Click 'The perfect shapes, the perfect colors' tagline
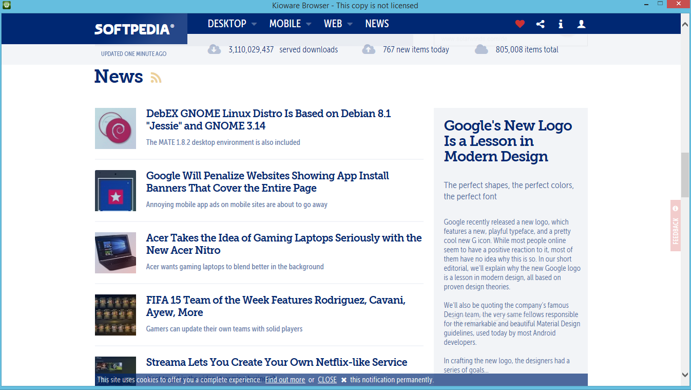Viewport: 691px width, 390px height. click(509, 191)
